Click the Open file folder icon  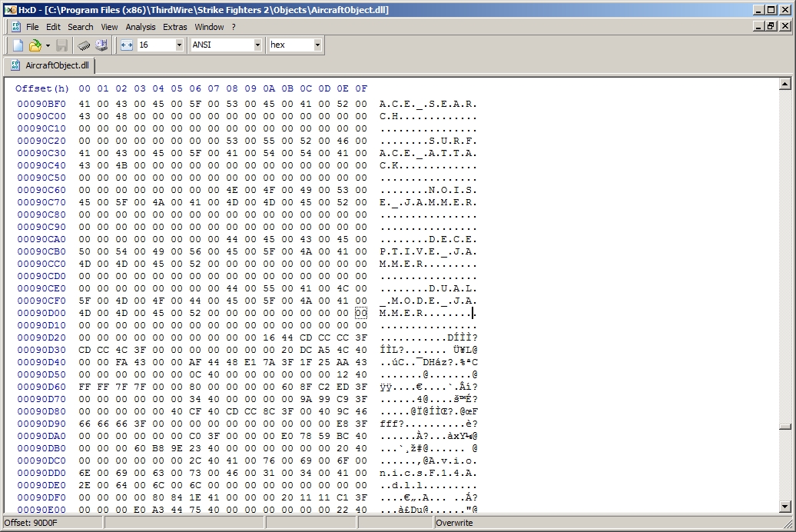35,45
